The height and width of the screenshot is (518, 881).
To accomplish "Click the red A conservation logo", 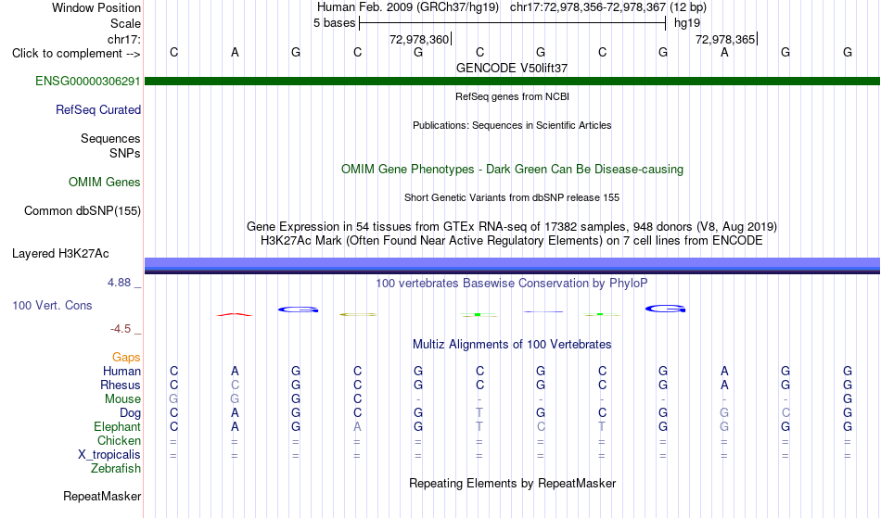I will coord(235,314).
